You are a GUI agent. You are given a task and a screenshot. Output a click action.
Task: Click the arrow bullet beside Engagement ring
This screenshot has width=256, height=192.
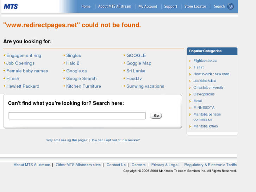[x=4, y=55]
